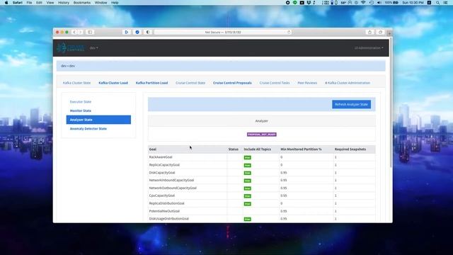The width and height of the screenshot is (453, 255).
Task: Click the Goal column header
Action: click(153, 149)
